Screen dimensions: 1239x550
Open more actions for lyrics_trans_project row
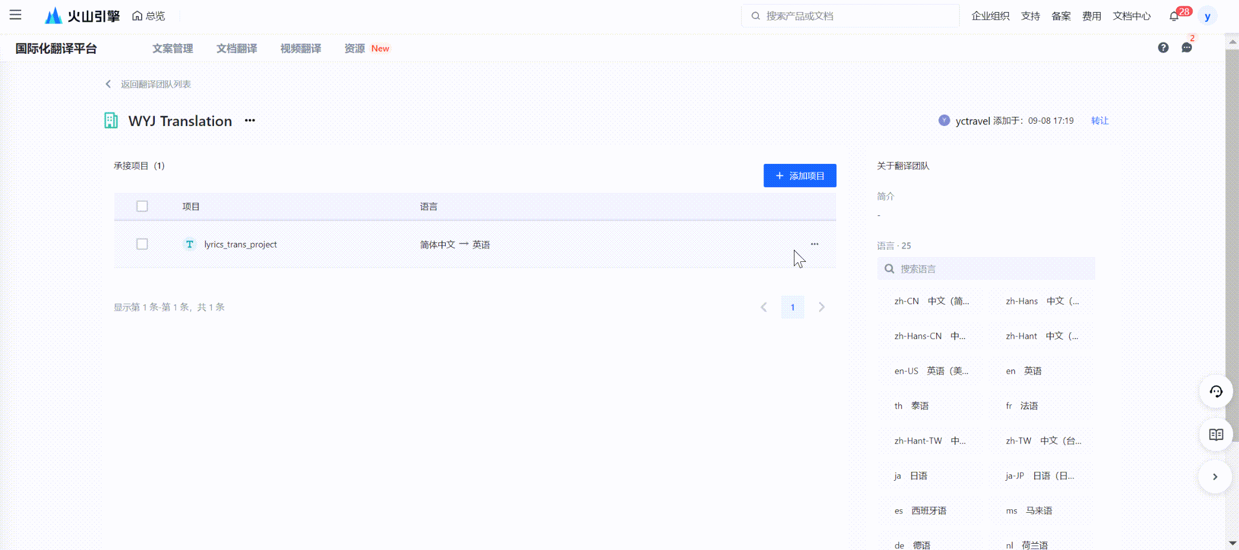coord(815,244)
